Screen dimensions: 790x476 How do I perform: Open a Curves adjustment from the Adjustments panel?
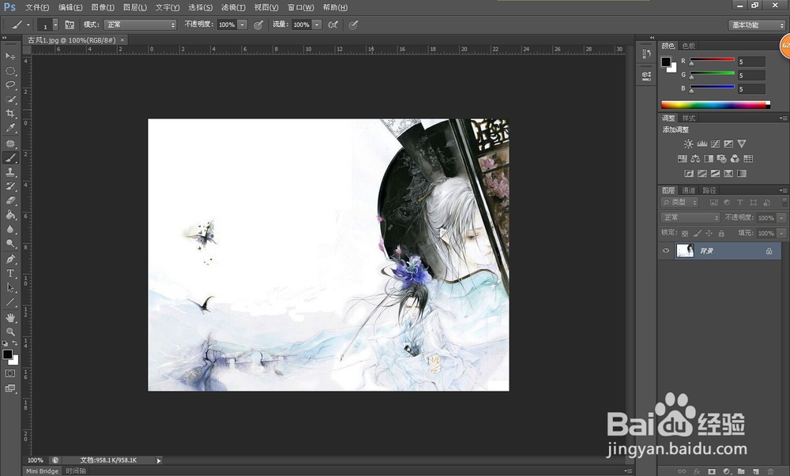[716, 144]
